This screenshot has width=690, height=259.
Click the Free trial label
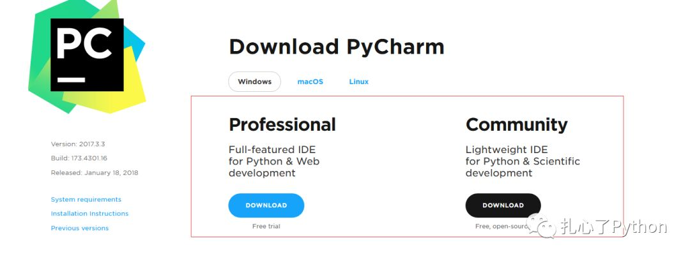[x=266, y=226]
